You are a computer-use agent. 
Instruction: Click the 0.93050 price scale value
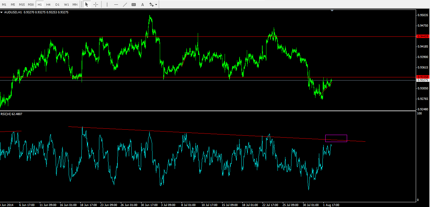[x=423, y=88]
